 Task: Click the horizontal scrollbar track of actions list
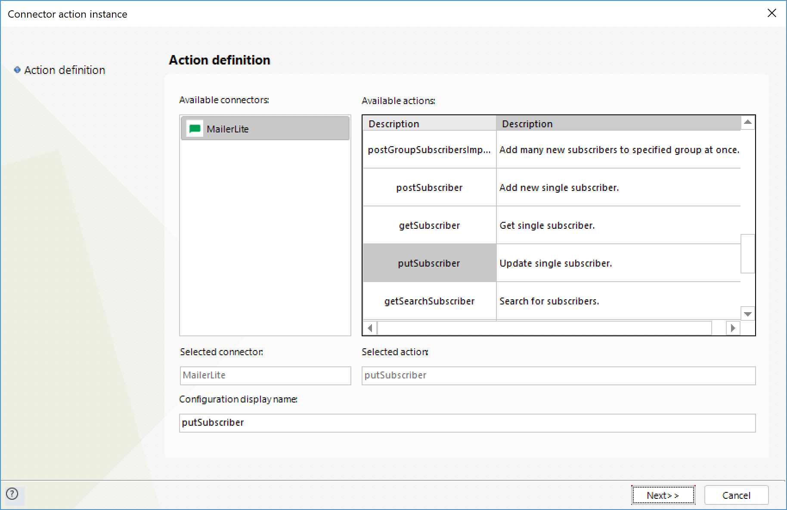[x=544, y=328]
